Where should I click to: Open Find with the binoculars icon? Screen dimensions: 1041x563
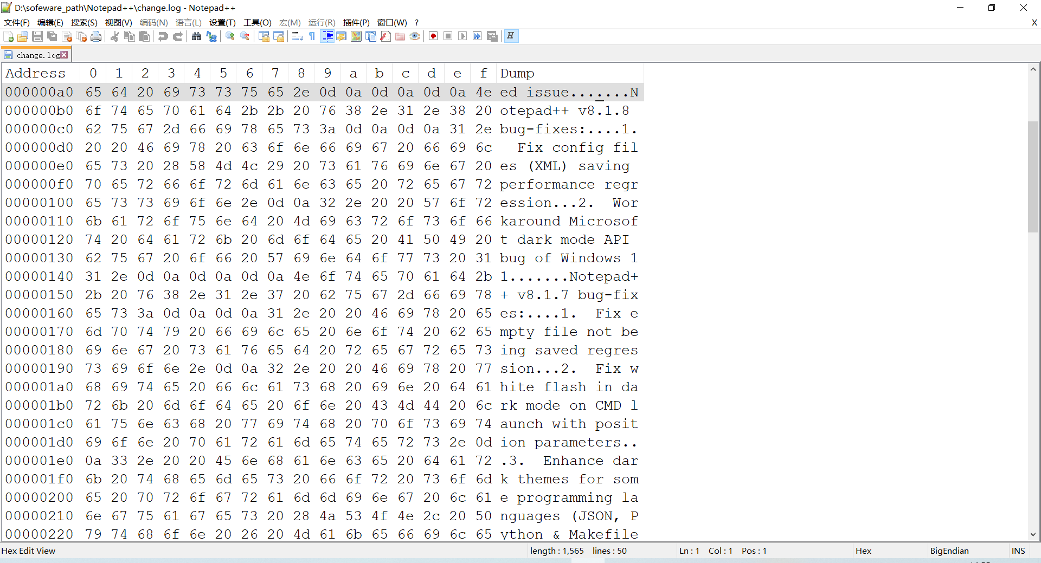tap(196, 36)
